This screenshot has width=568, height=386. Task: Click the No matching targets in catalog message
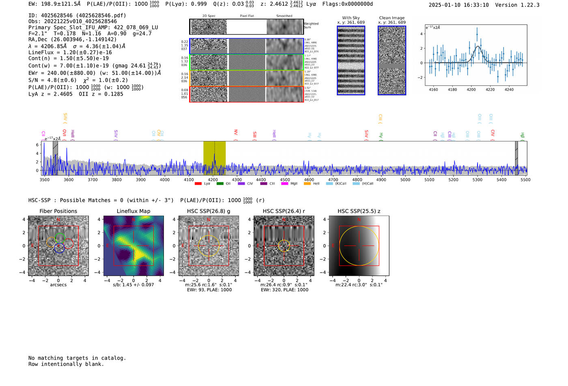pos(77,358)
